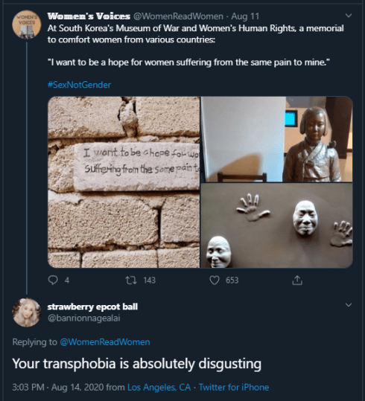The image size is (365, 401).
Task: Click the reply speech bubble icon
Action: pyautogui.click(x=53, y=280)
